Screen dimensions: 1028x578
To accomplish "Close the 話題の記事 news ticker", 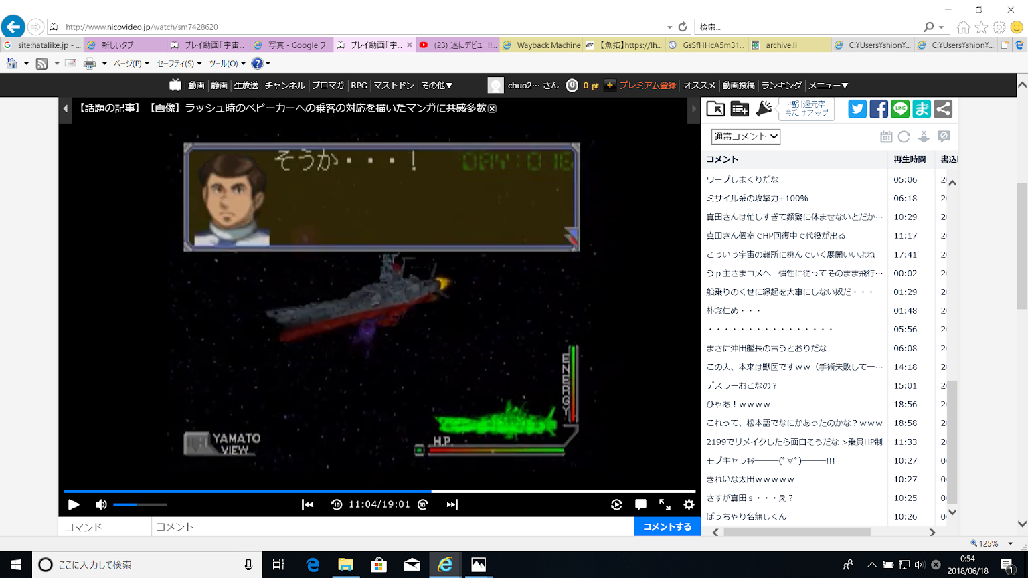I will point(492,108).
